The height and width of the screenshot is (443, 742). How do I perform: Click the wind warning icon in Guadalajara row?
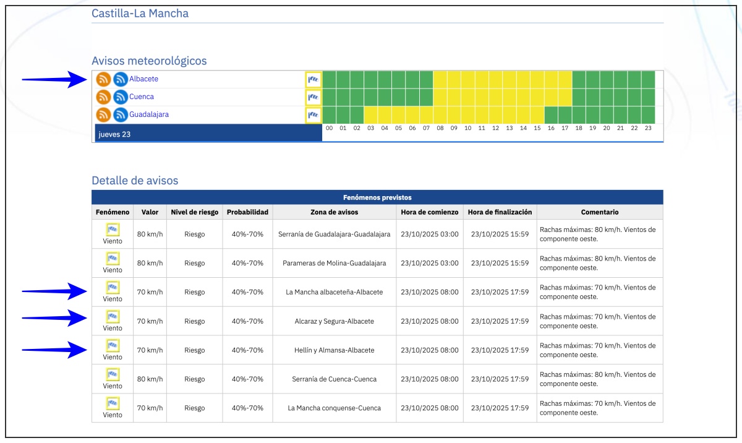(x=313, y=115)
